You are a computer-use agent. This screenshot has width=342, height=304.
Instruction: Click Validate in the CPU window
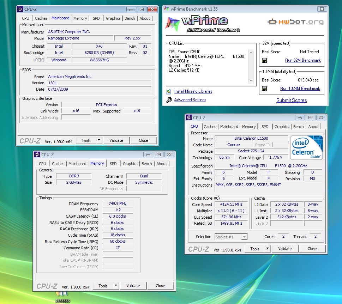pyautogui.click(x=285, y=248)
